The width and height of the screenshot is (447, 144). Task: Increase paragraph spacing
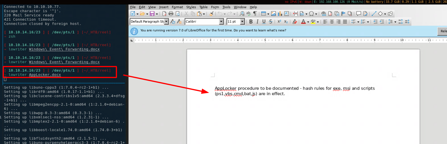400,21
